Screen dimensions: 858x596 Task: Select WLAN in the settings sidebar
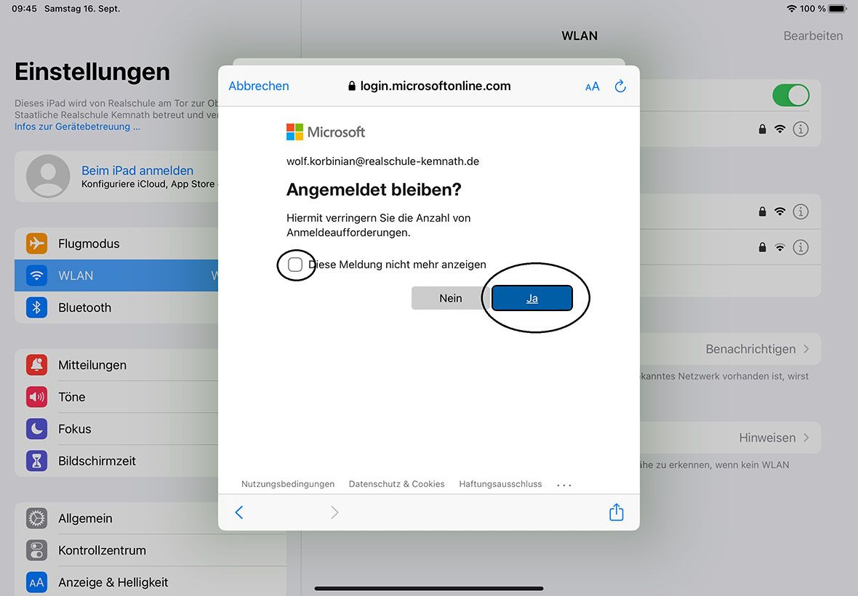[116, 275]
